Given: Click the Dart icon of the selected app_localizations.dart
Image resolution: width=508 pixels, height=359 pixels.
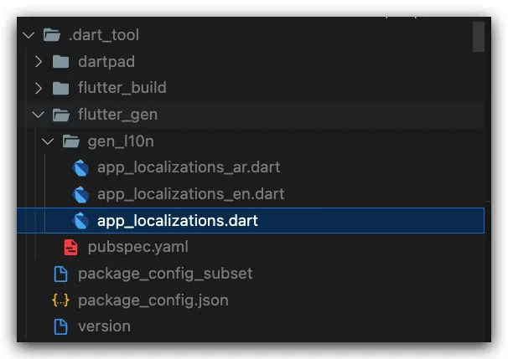Looking at the screenshot, I should click(81, 221).
